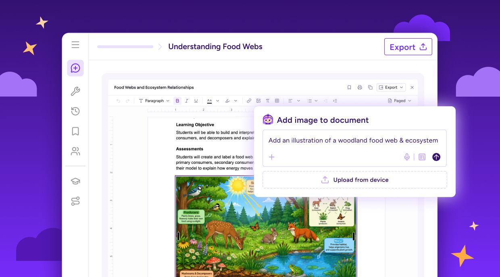Click the microphone icon in prompt box
The width and height of the screenshot is (500, 277).
point(407,157)
